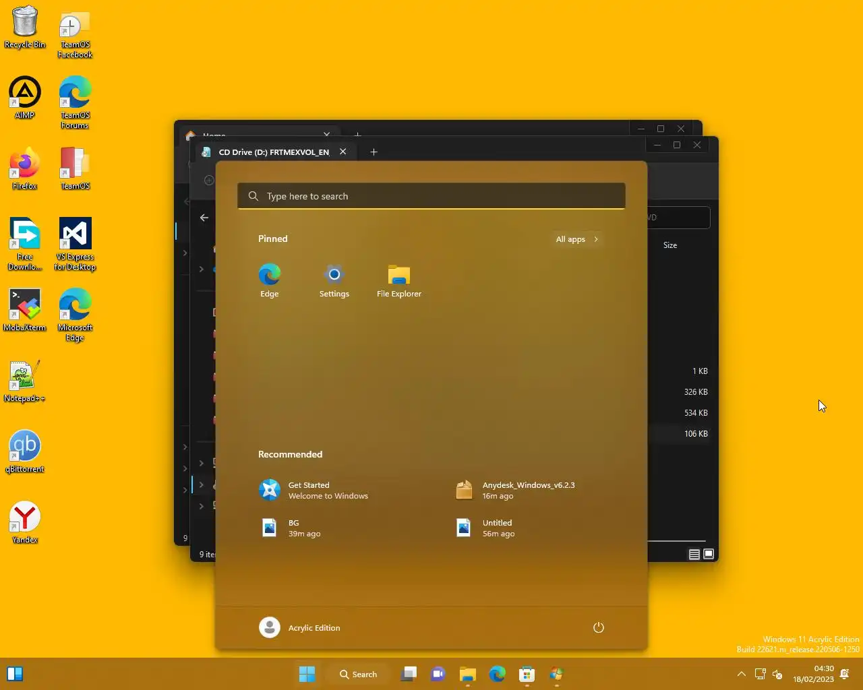Image resolution: width=863 pixels, height=690 pixels.
Task: Open Settings from the Pinned section
Action: point(334,281)
